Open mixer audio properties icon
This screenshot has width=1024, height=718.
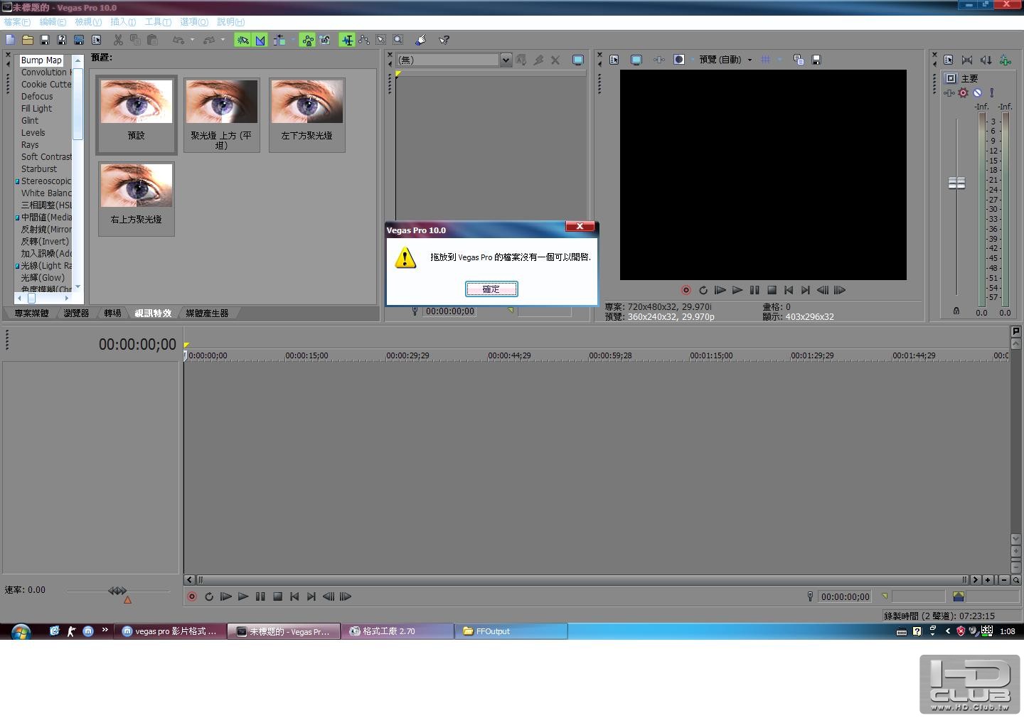click(949, 60)
